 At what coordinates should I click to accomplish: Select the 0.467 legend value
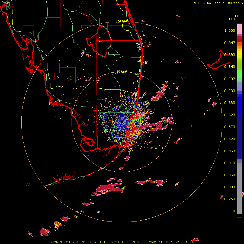pos(230,151)
